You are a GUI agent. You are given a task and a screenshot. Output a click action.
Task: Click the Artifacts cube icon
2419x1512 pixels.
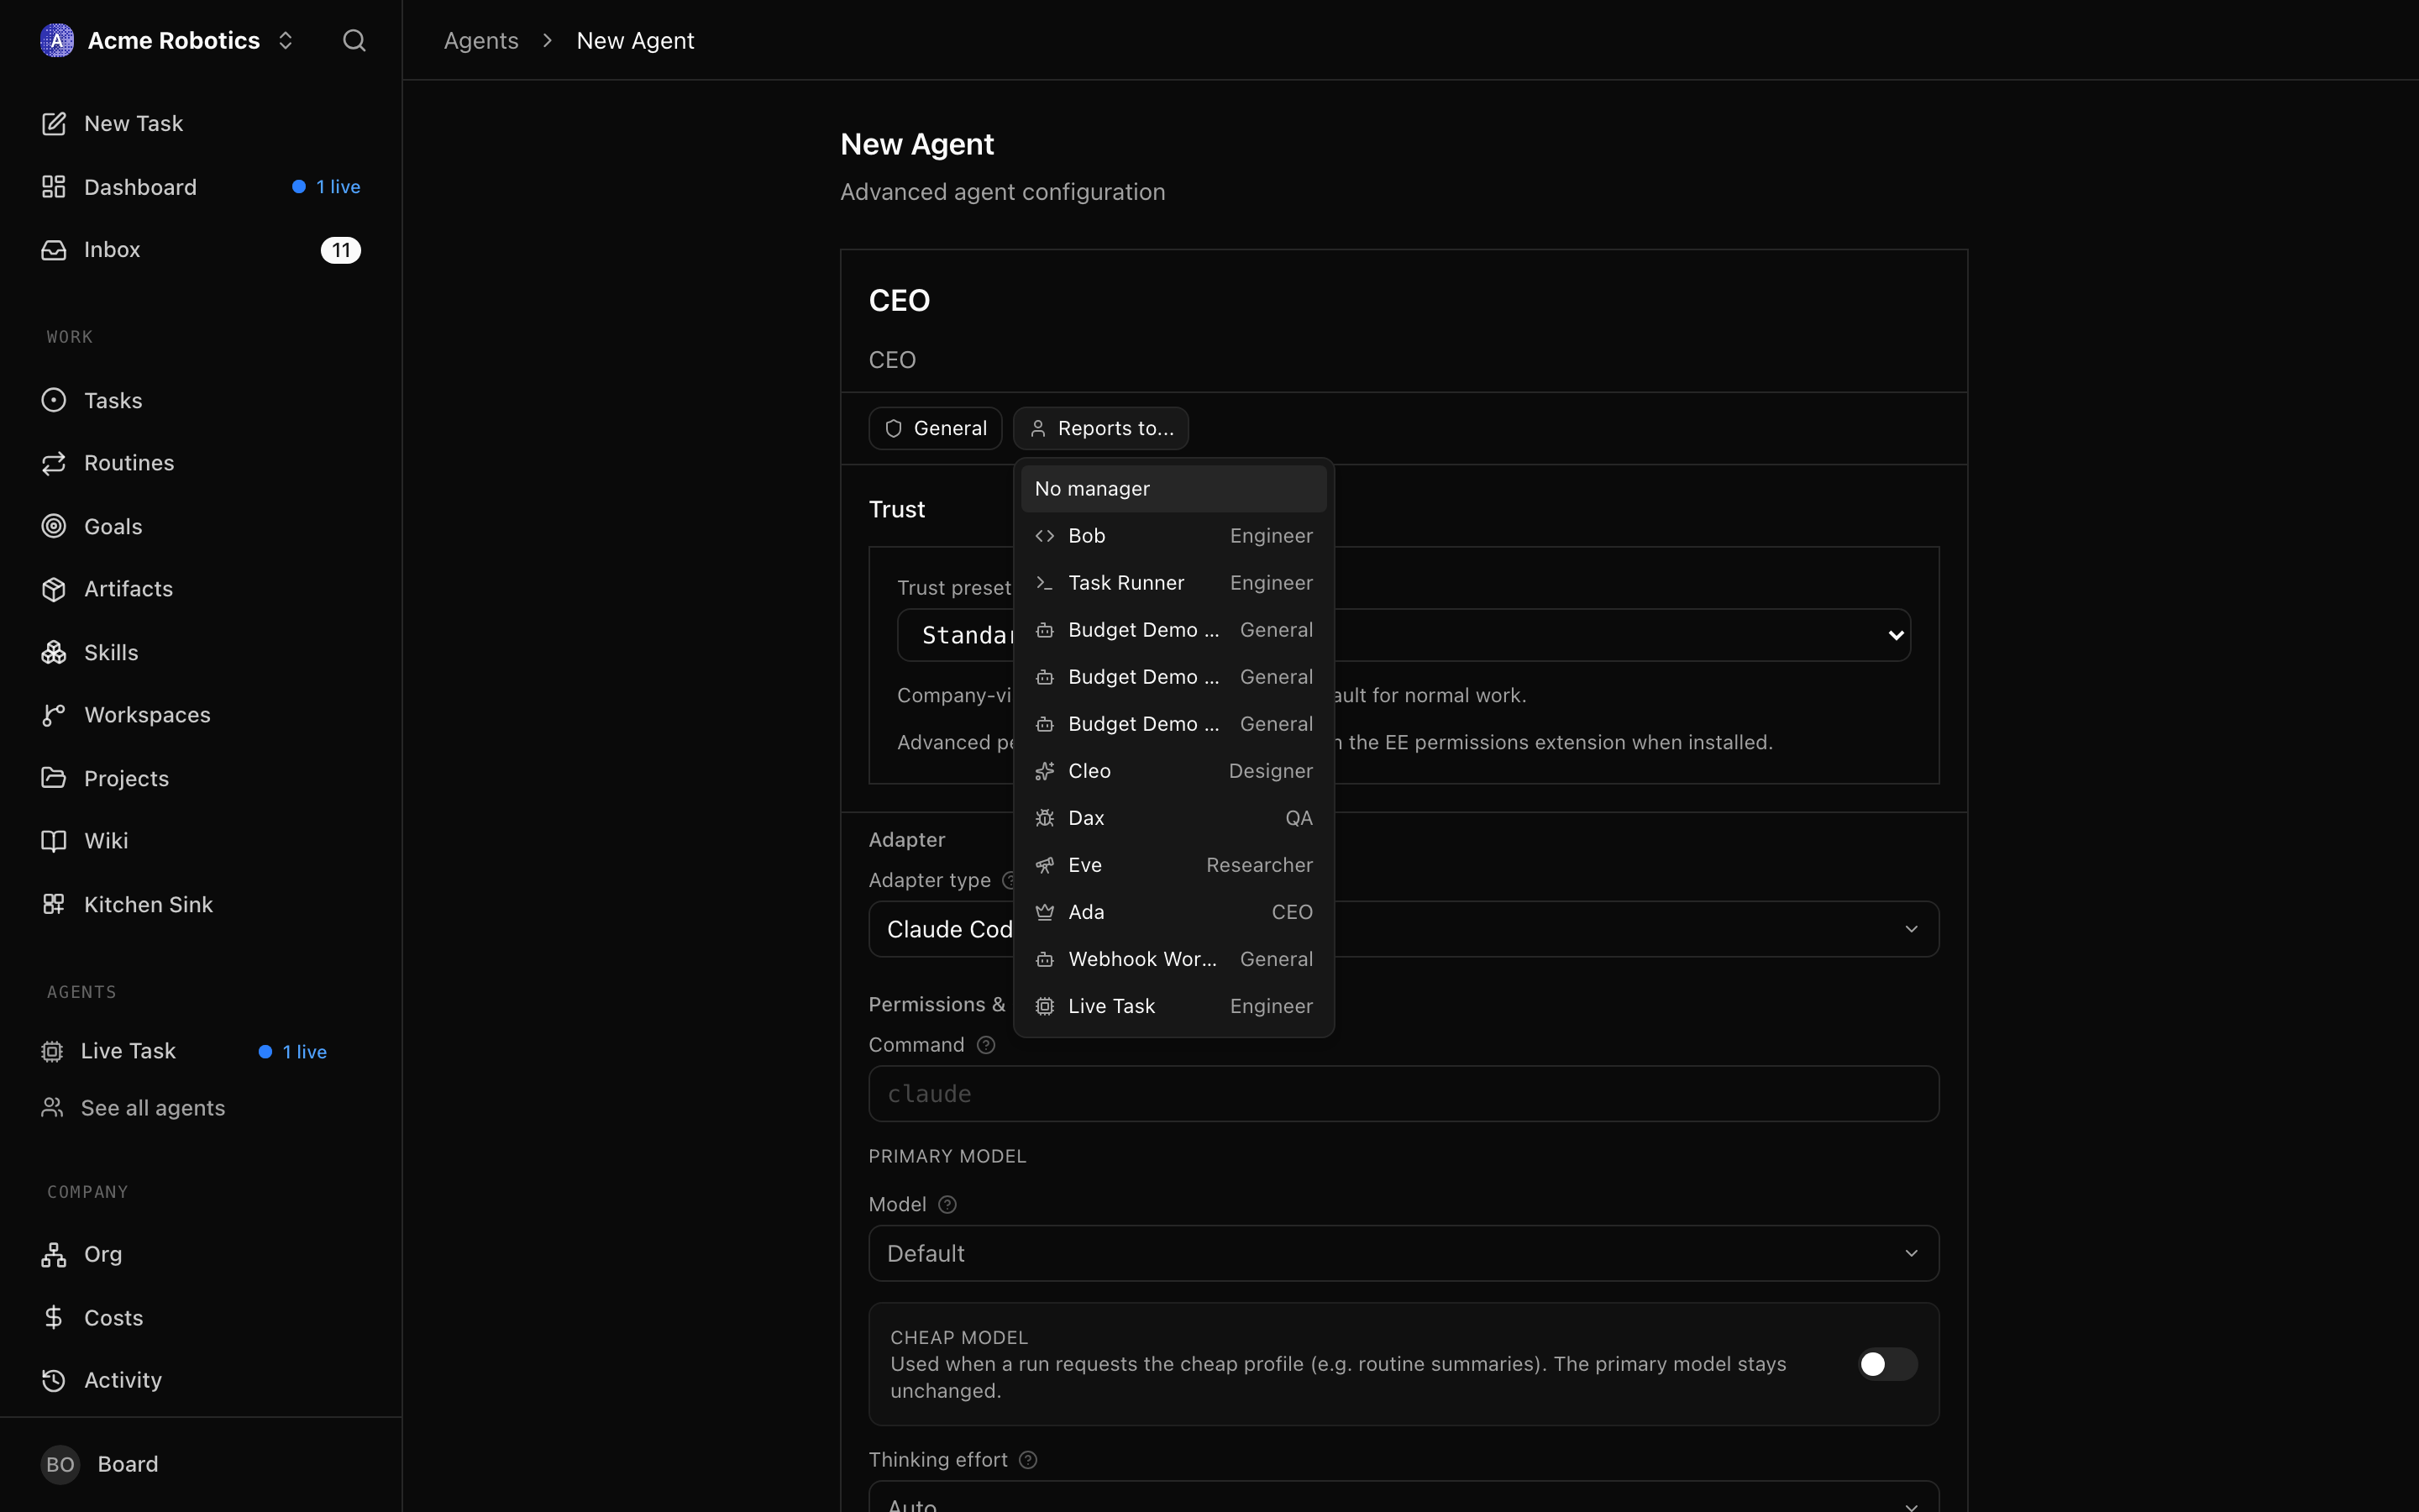coord(54,589)
